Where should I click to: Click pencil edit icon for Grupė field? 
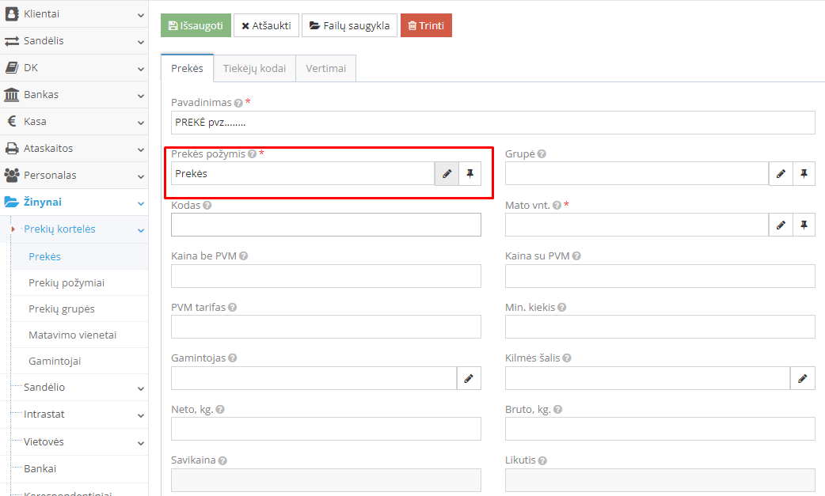click(x=781, y=174)
